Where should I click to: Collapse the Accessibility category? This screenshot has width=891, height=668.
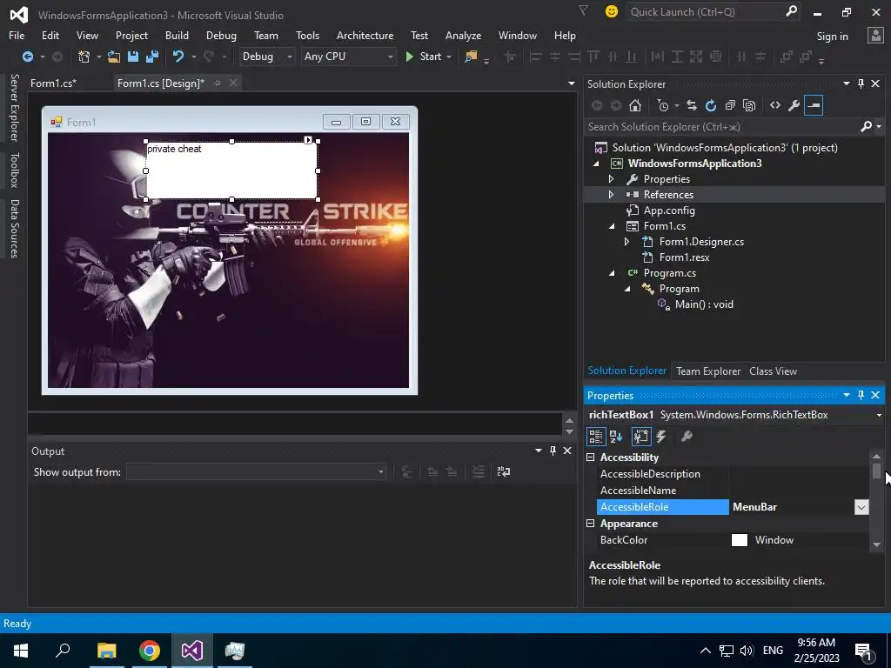tap(591, 458)
